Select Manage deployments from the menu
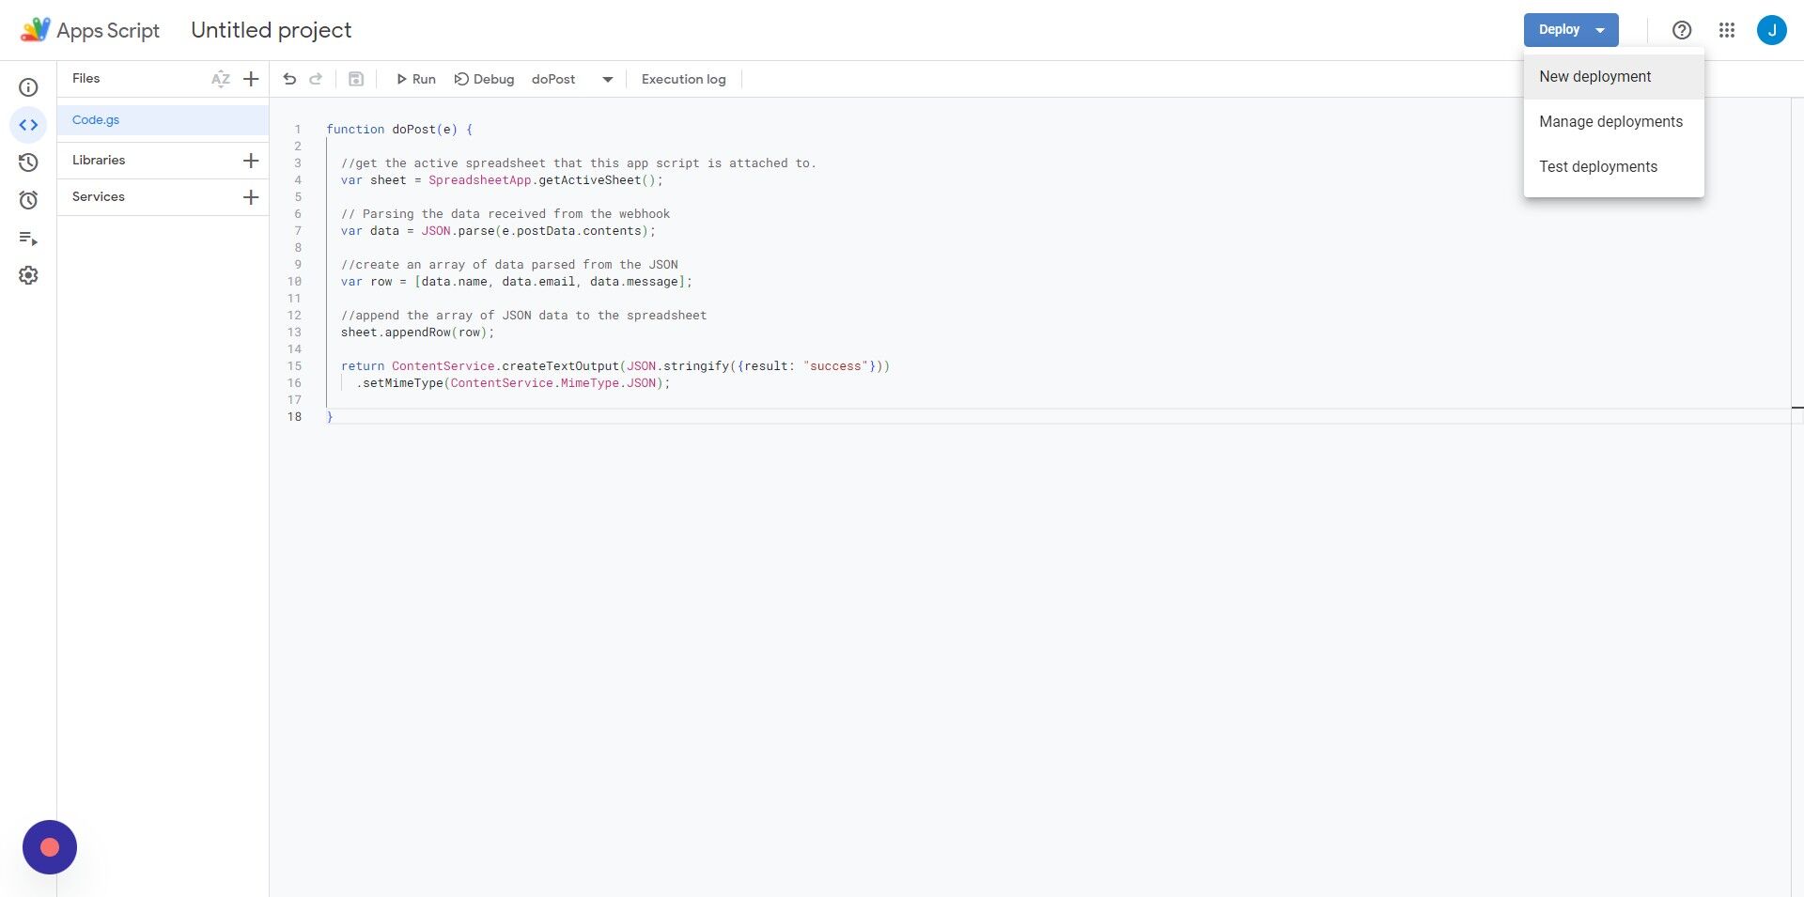This screenshot has height=897, width=1804. (x=1610, y=121)
